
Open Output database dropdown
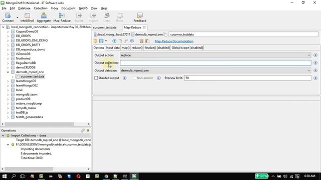coord(216,70)
